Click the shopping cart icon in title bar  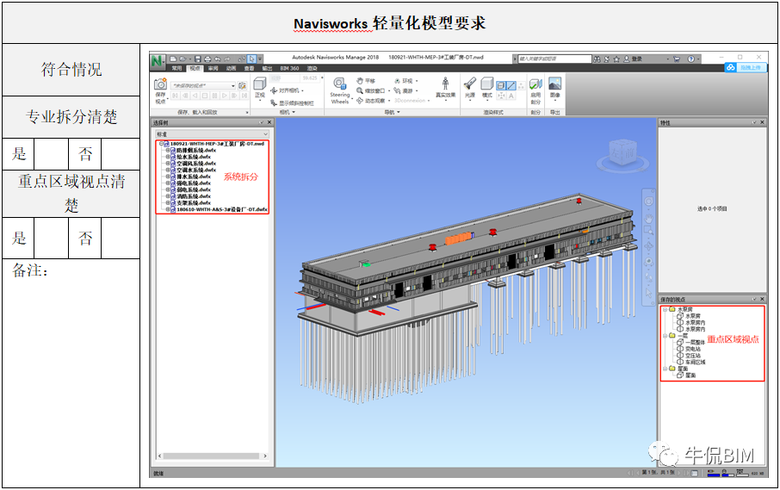tap(677, 59)
